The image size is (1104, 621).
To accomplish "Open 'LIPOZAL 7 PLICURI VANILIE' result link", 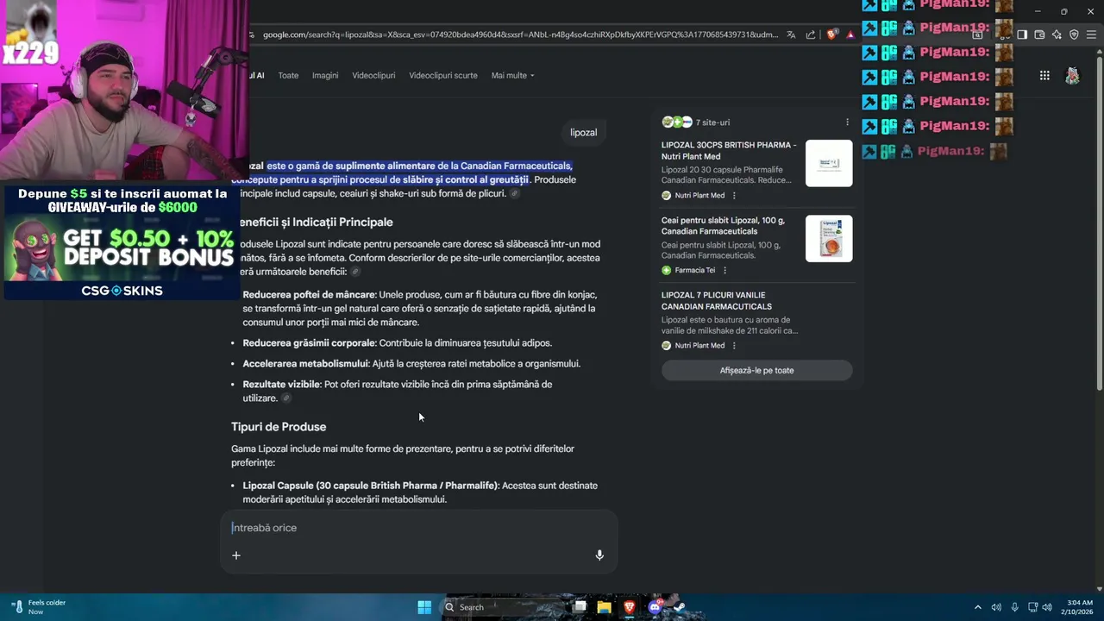I will point(717,301).
